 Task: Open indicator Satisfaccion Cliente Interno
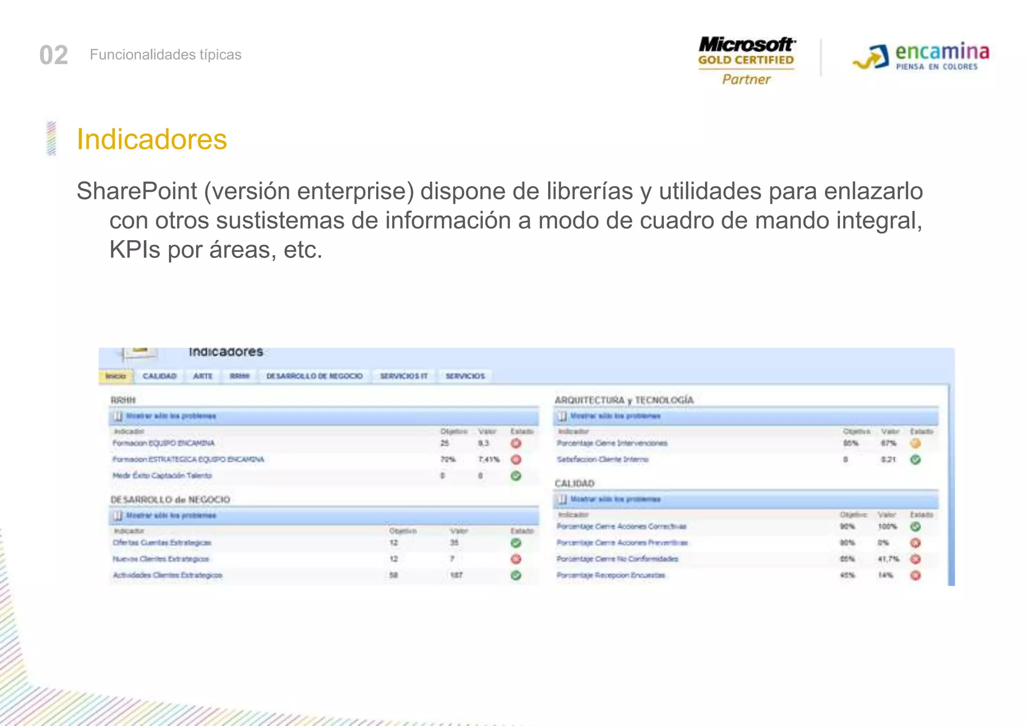pos(602,459)
